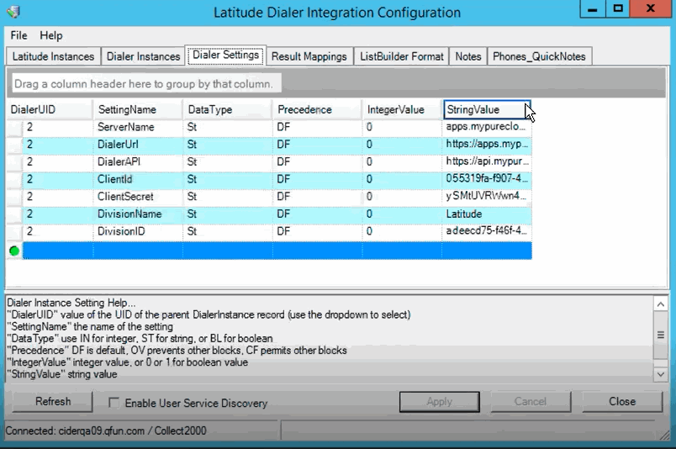Open the Help menu
Image resolution: width=676 pixels, height=449 pixels.
pos(51,35)
